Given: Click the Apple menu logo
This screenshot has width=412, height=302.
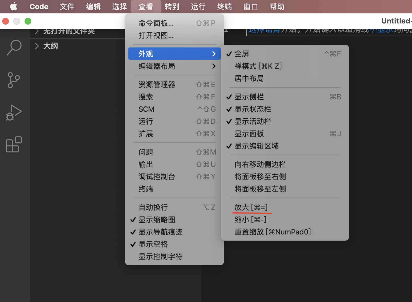Looking at the screenshot, I should (13, 6).
